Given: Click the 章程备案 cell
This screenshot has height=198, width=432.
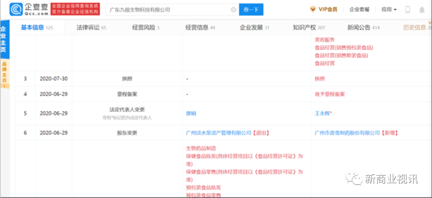Looking at the screenshot, I should tap(127, 94).
